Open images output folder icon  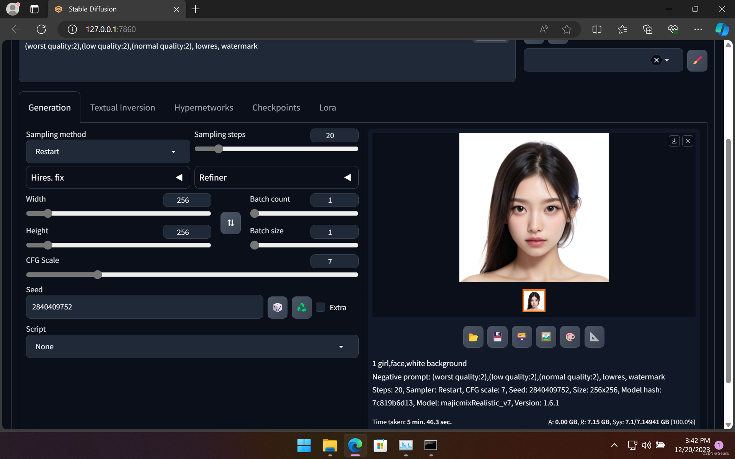473,337
